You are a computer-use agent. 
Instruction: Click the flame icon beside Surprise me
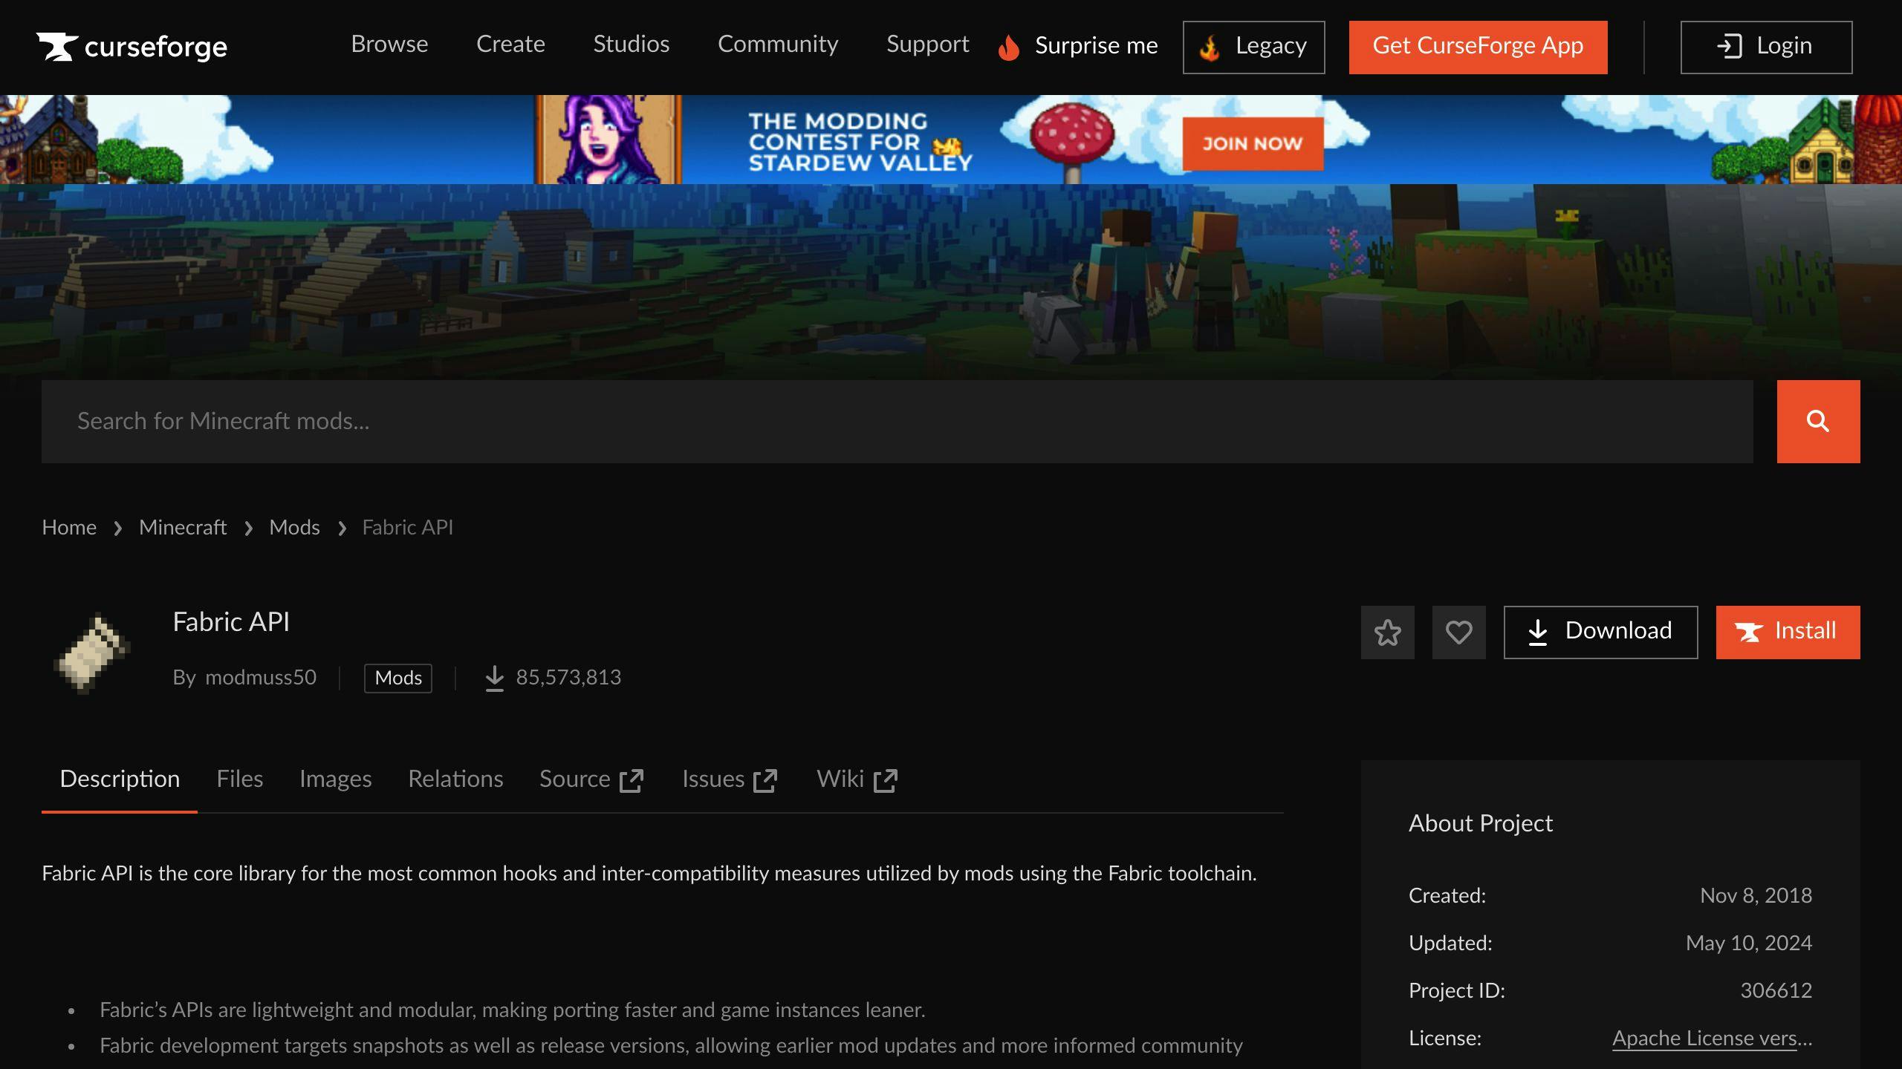tap(1008, 48)
